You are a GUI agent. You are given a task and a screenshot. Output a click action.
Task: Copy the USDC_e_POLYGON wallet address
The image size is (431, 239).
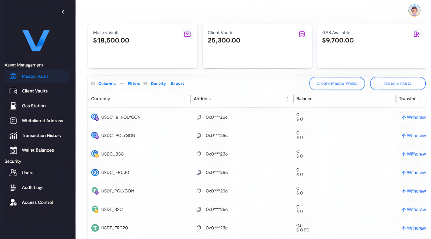199,117
